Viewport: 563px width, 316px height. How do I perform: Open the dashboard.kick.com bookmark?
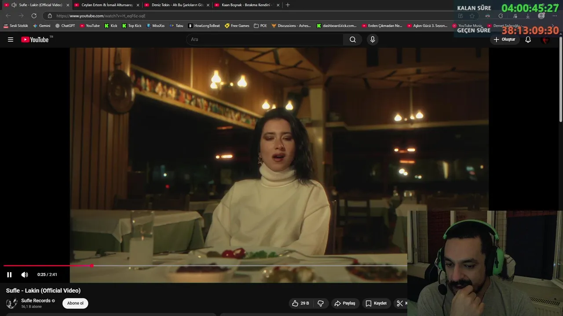pyautogui.click(x=336, y=26)
